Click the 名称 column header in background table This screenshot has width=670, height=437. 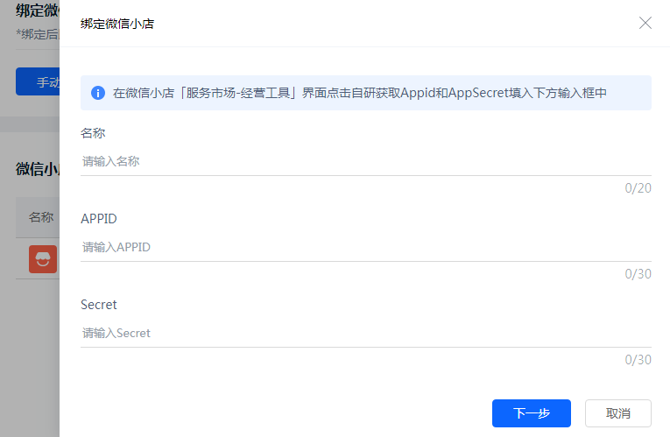(41, 217)
